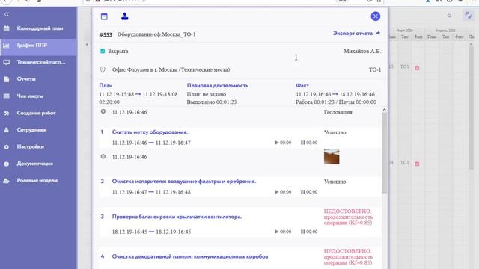Click upper pink marker in schedule grid
This screenshot has height=269, width=479.
pyautogui.click(x=417, y=68)
